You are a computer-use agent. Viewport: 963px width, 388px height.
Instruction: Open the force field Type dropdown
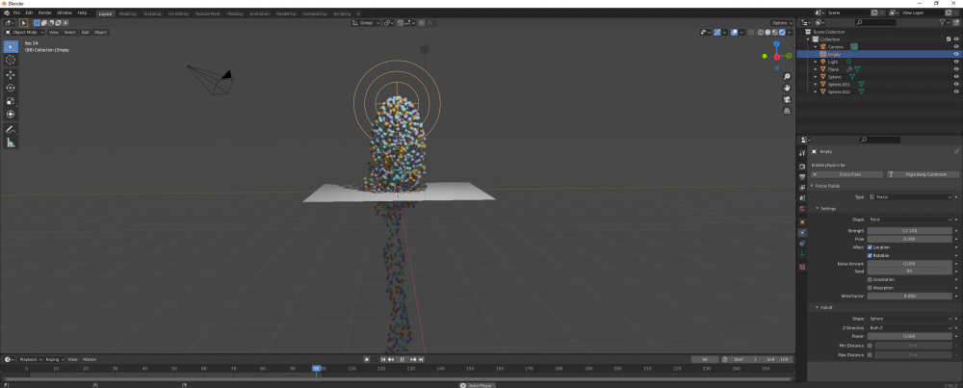point(910,196)
